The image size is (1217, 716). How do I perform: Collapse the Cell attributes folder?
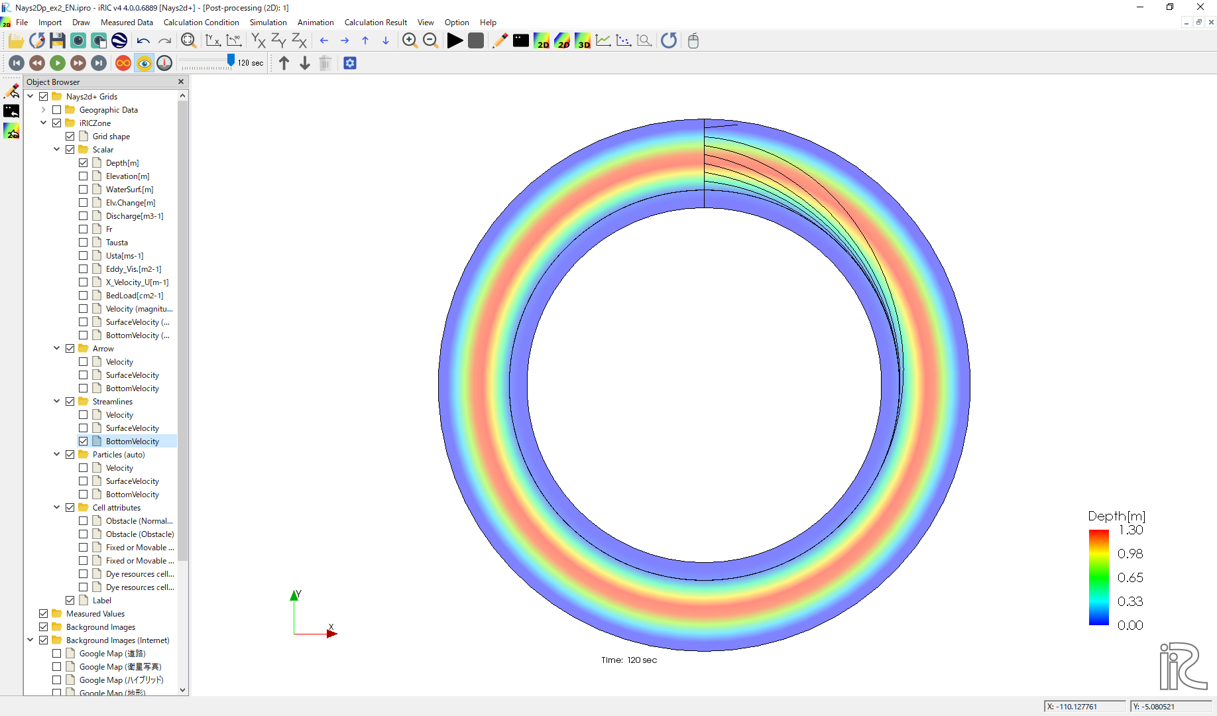point(57,507)
